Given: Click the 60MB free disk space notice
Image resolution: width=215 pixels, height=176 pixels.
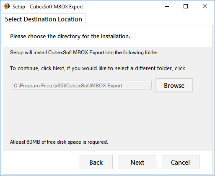Looking at the screenshot, I should [x=59, y=142].
